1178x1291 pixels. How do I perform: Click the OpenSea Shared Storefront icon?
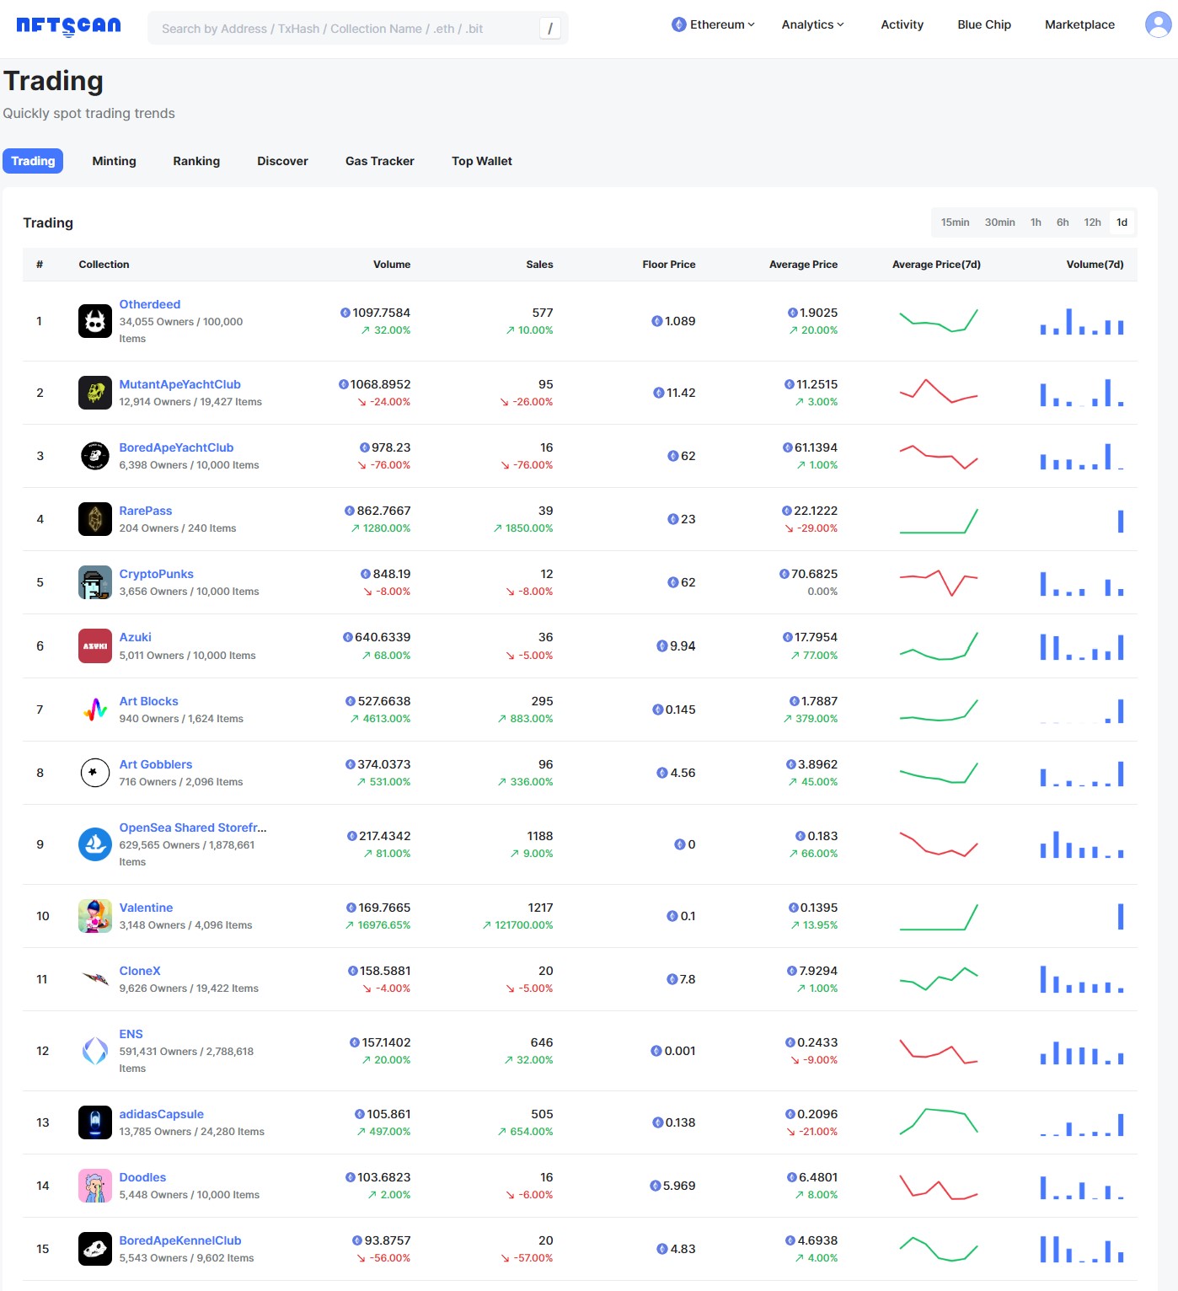pyautogui.click(x=95, y=844)
